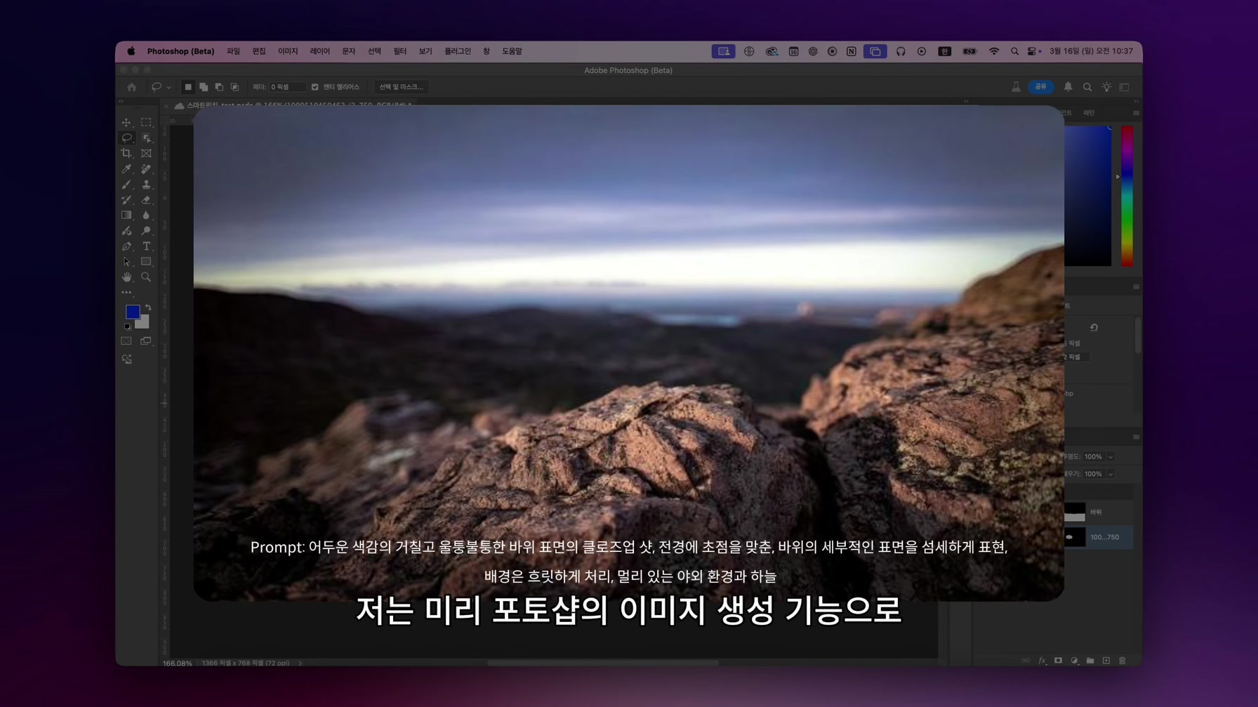Select the Clone Stamp tool
The image size is (1258, 707).
[x=146, y=185]
